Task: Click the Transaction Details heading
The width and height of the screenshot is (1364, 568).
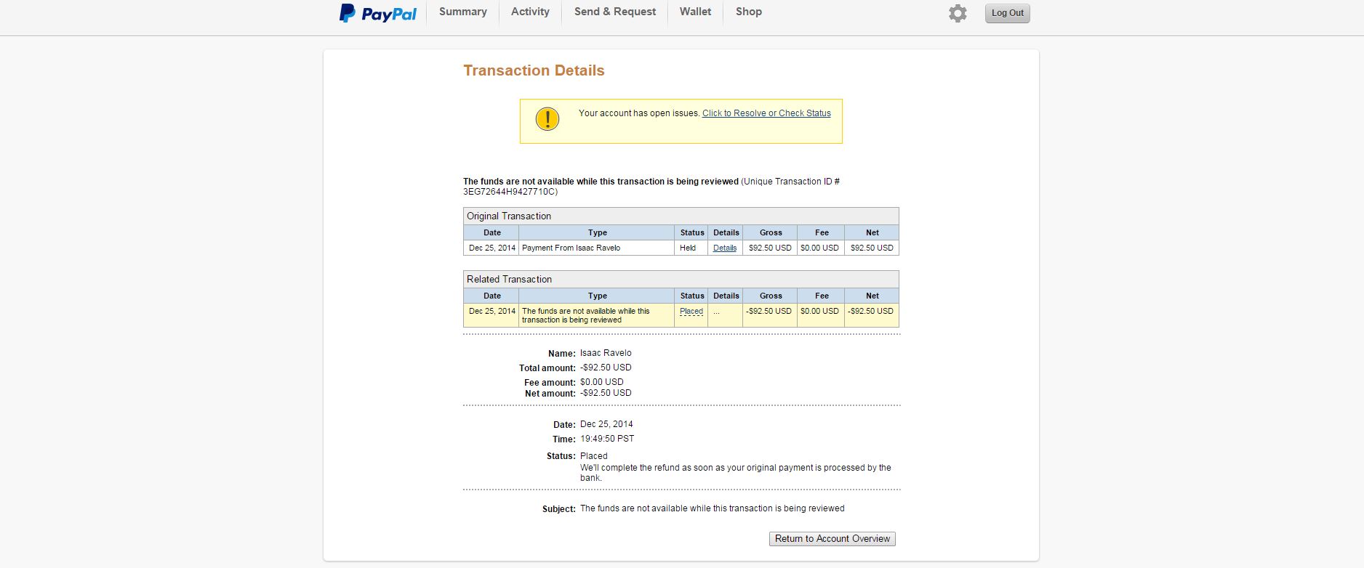Action: tap(534, 70)
